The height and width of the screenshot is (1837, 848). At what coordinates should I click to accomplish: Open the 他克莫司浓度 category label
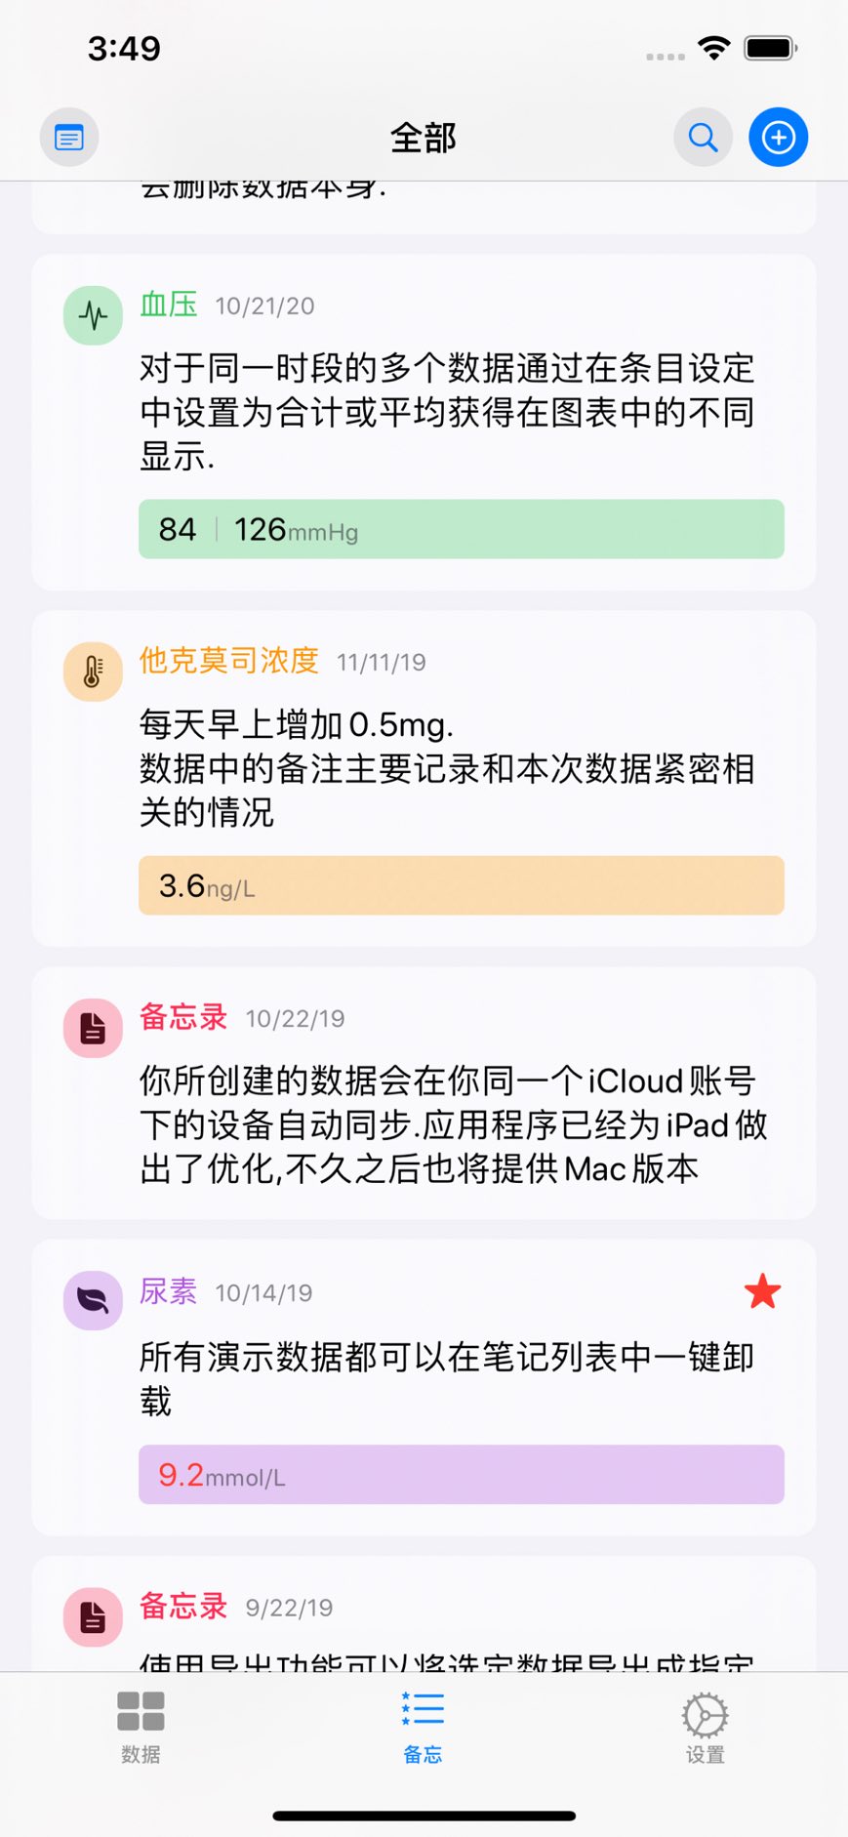(x=229, y=661)
